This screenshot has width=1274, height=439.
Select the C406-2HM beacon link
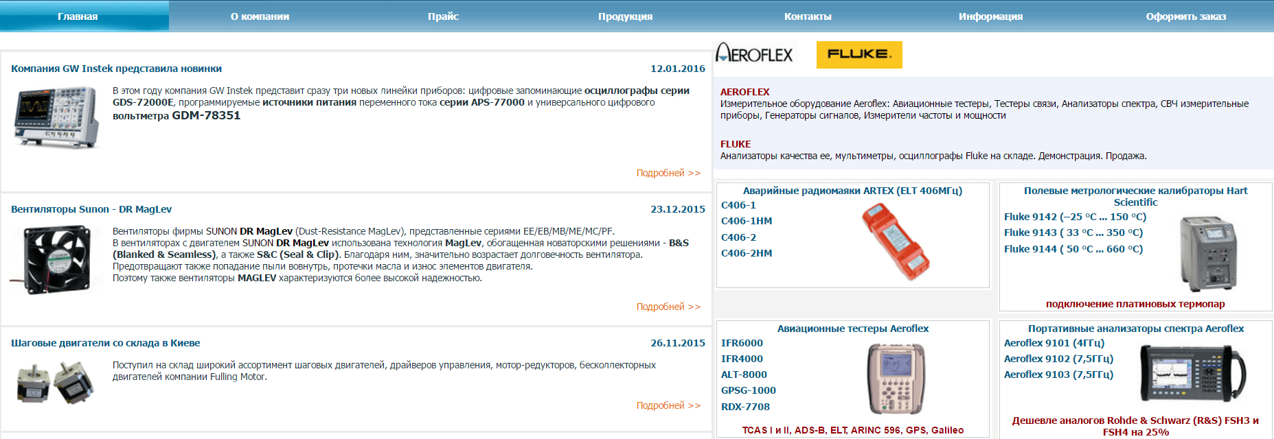(x=747, y=253)
